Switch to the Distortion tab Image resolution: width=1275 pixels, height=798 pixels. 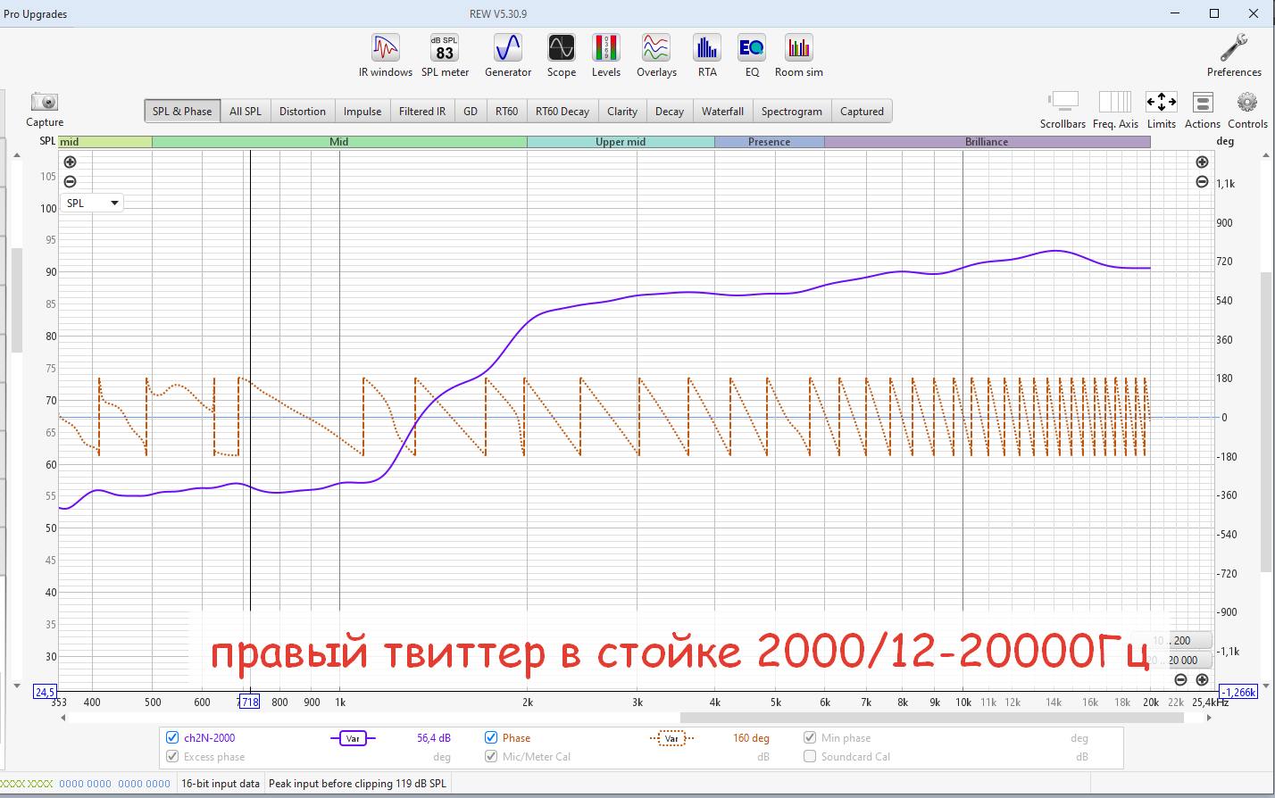[302, 112]
